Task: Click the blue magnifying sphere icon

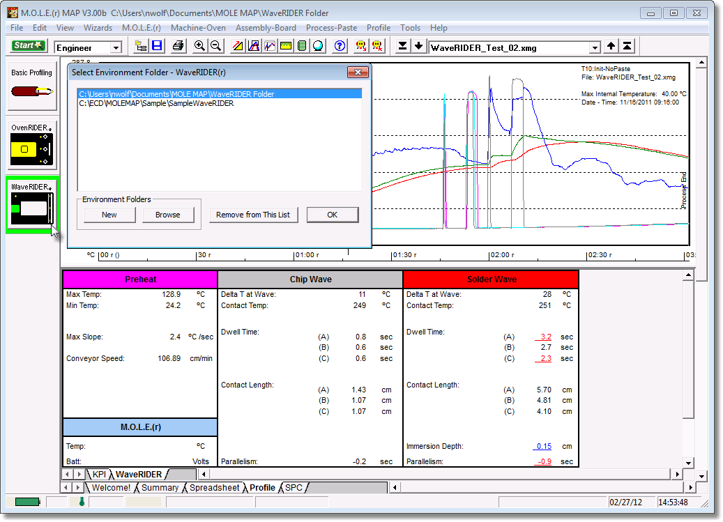Action: pyautogui.click(x=318, y=46)
